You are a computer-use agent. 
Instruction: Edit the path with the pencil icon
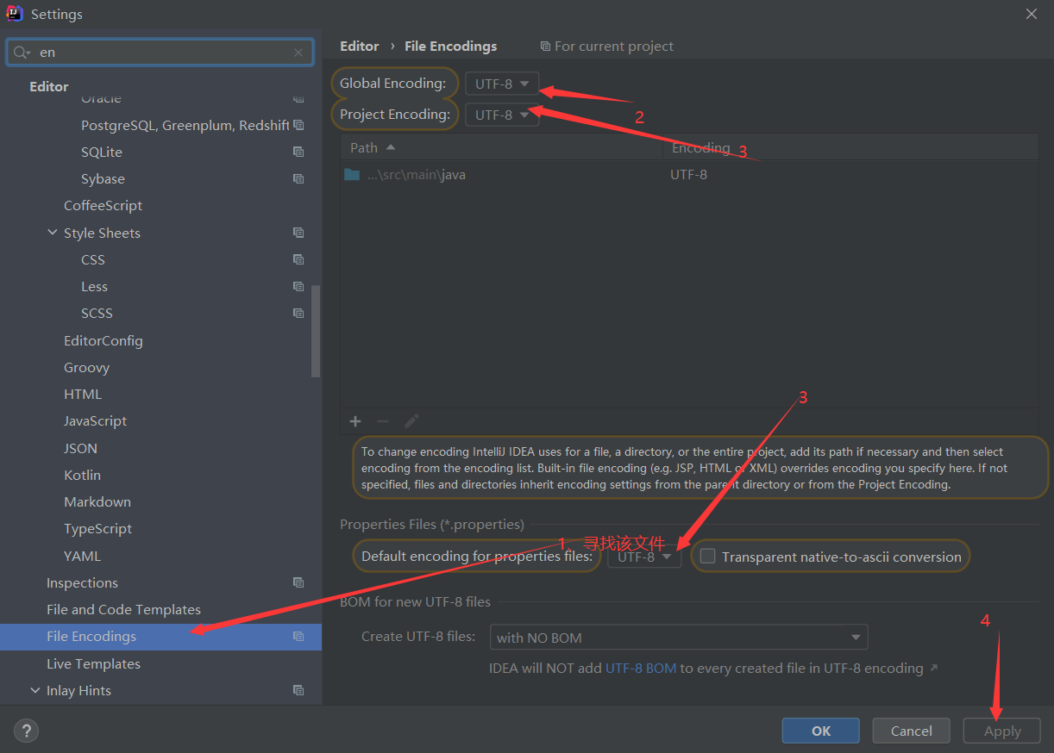tap(411, 421)
